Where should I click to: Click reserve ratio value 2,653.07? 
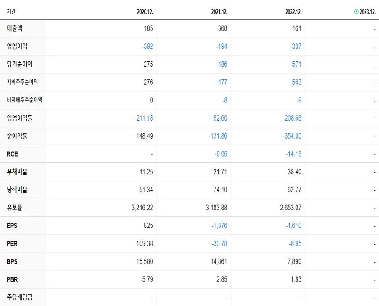pos(291,208)
